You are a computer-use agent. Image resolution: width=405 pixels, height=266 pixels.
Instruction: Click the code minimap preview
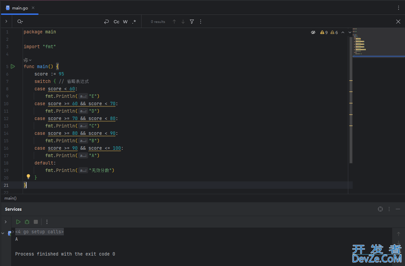click(x=379, y=42)
